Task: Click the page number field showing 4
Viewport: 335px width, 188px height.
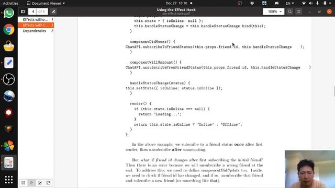Action: (x=32, y=11)
